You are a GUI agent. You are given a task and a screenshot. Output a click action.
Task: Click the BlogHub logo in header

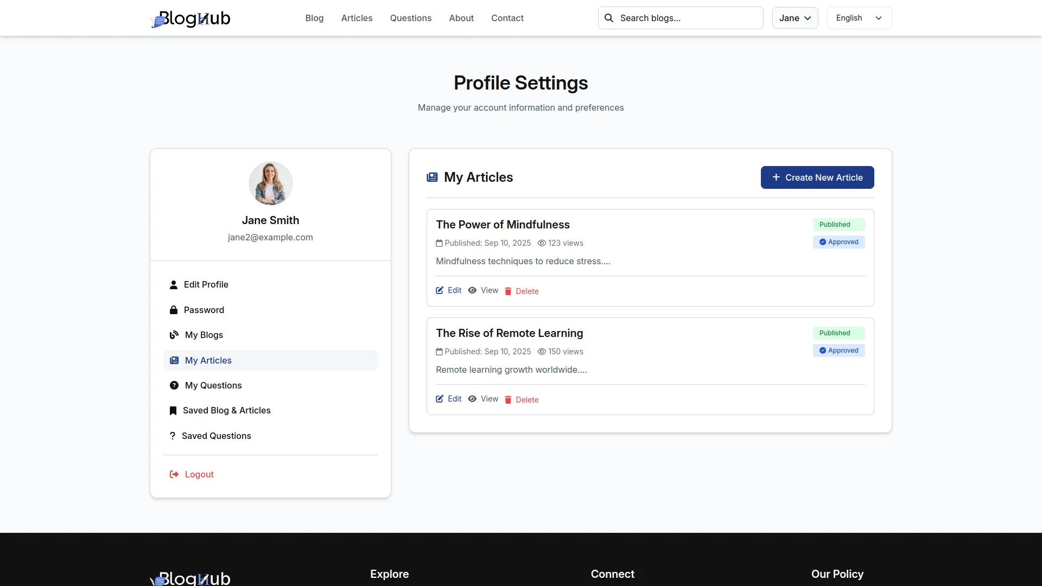click(x=190, y=18)
